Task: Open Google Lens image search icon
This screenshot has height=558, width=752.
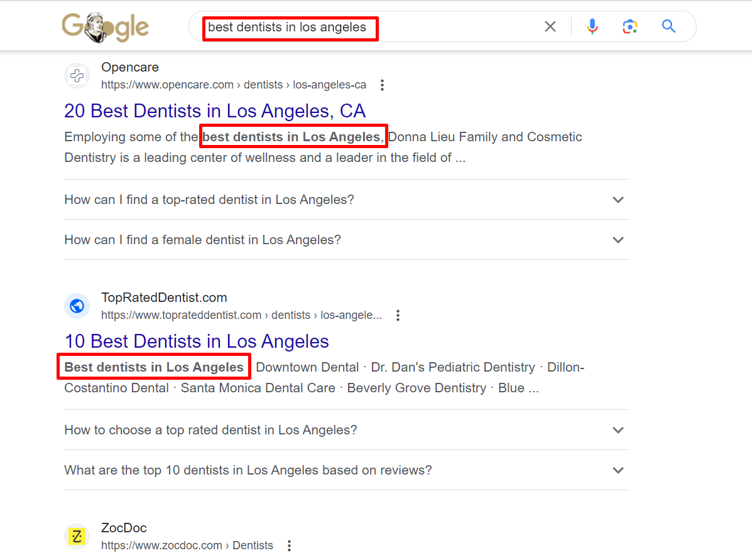Action: (629, 26)
